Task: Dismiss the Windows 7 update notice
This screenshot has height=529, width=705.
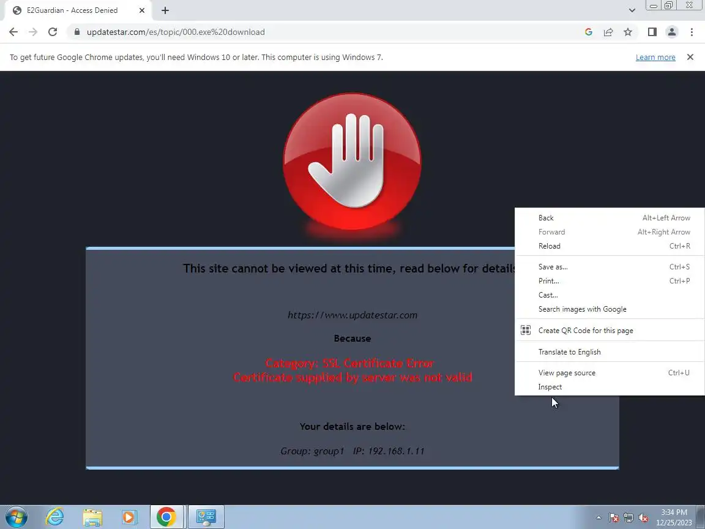Action: [x=690, y=57]
